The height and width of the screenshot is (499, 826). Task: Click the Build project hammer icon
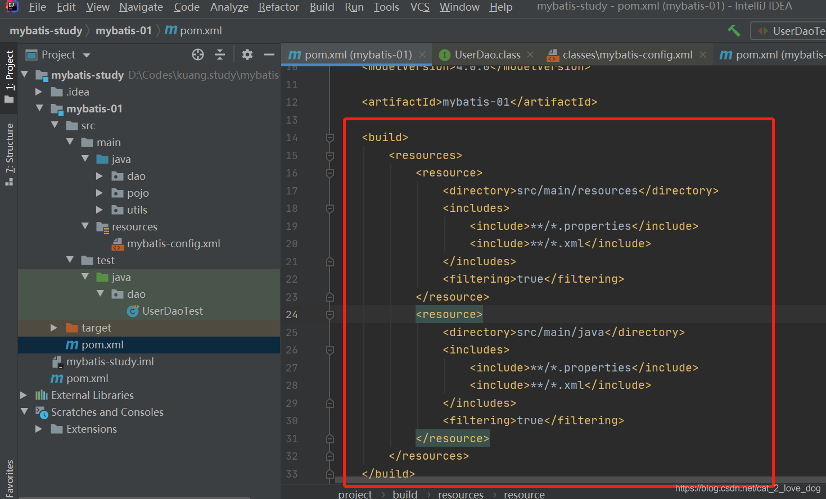pos(734,31)
